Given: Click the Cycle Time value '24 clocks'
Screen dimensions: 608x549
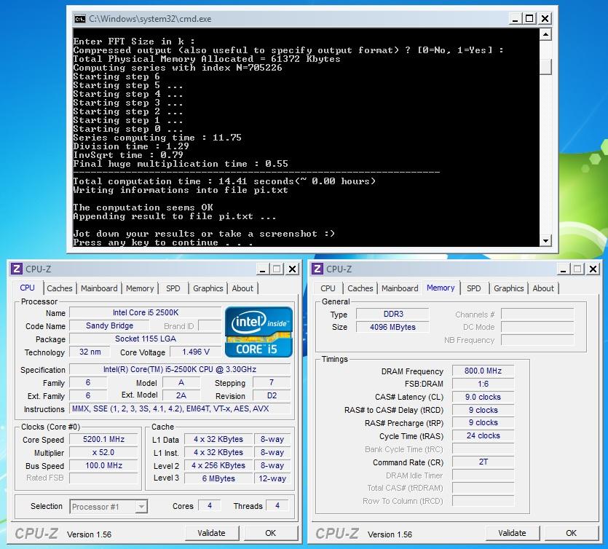Looking at the screenshot, I should click(483, 436).
